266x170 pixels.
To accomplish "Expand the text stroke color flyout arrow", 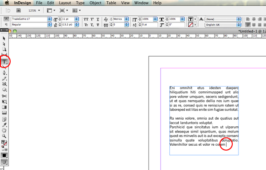I will pyautogui.click(x=195, y=25).
